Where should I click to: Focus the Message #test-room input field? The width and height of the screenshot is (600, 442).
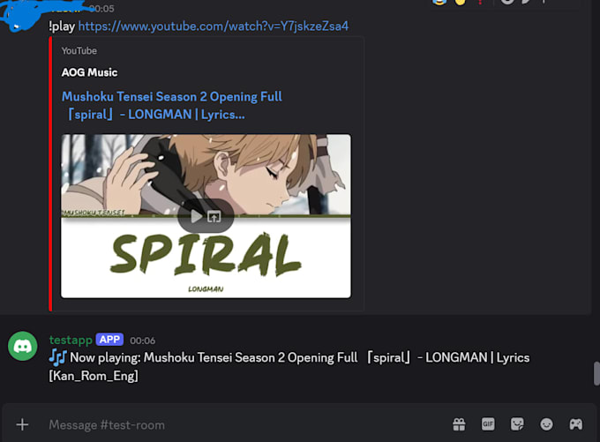click(x=245, y=424)
